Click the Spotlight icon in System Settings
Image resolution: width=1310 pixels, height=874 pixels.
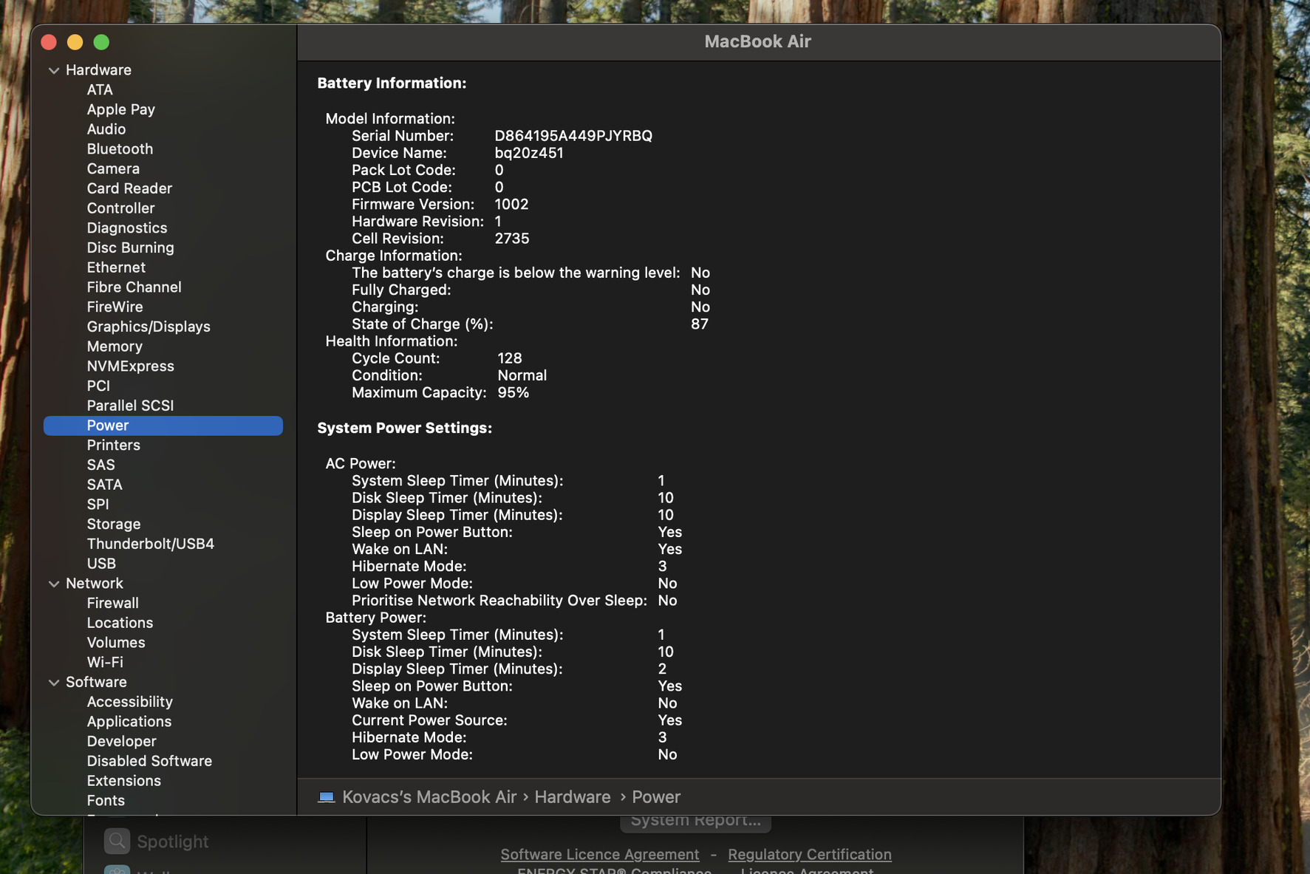117,841
